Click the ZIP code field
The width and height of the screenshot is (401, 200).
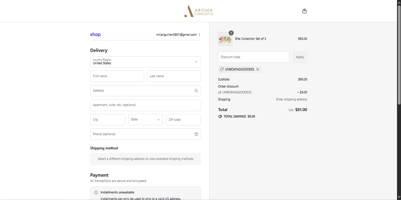[x=183, y=120]
